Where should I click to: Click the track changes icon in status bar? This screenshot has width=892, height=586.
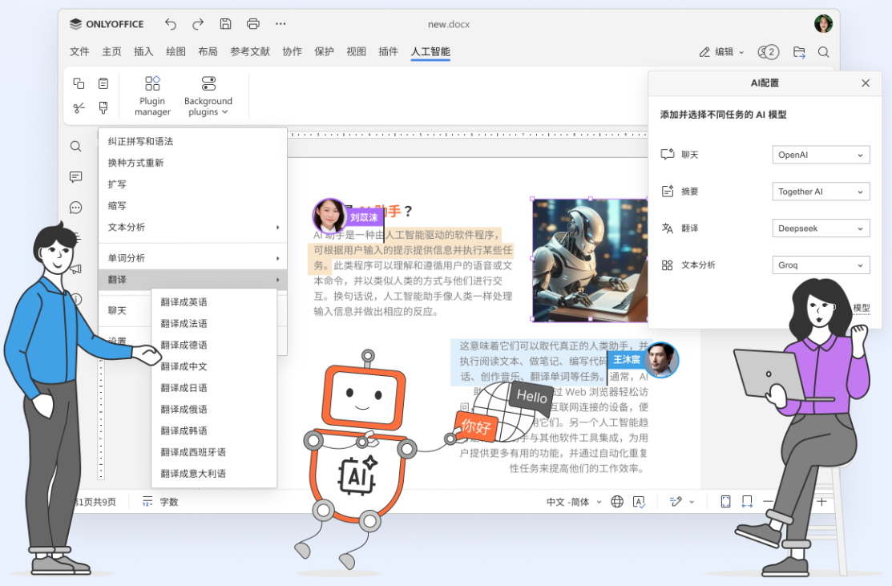(676, 502)
